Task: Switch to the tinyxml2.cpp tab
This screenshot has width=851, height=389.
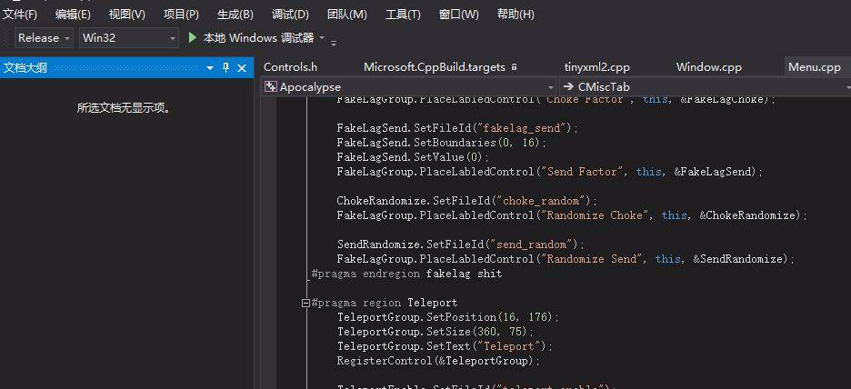Action: pos(597,67)
